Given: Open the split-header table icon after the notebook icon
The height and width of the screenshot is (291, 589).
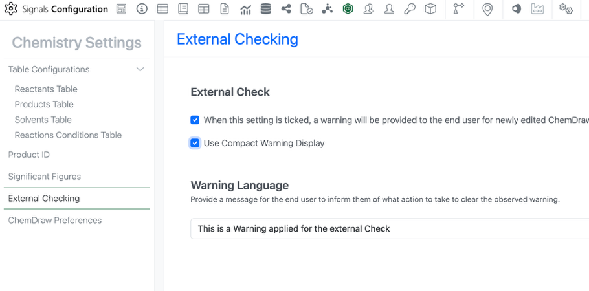Looking at the screenshot, I should coord(204,9).
